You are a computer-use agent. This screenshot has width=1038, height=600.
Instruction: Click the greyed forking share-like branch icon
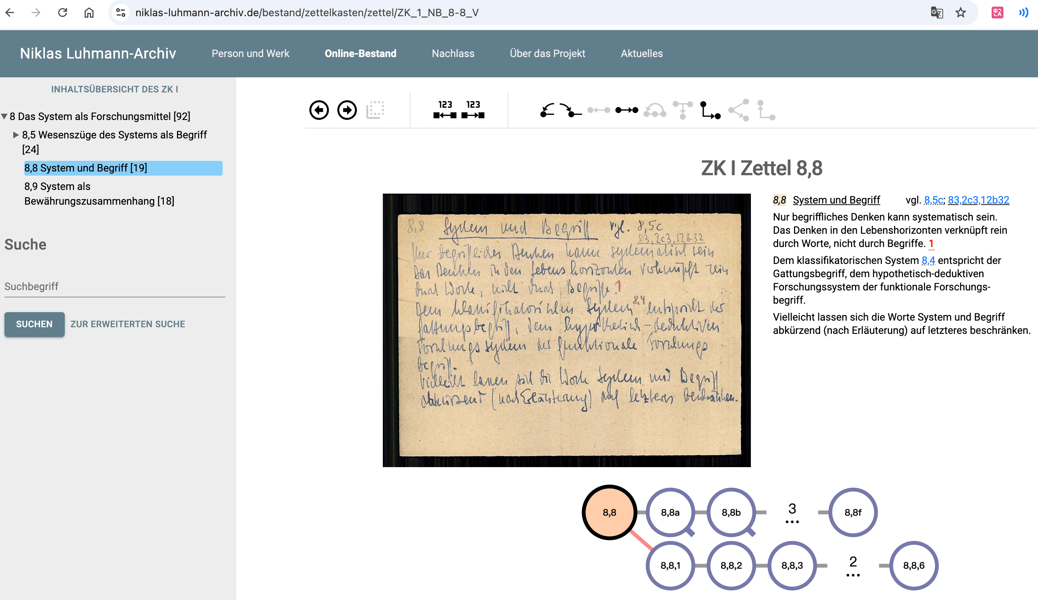pos(738,110)
